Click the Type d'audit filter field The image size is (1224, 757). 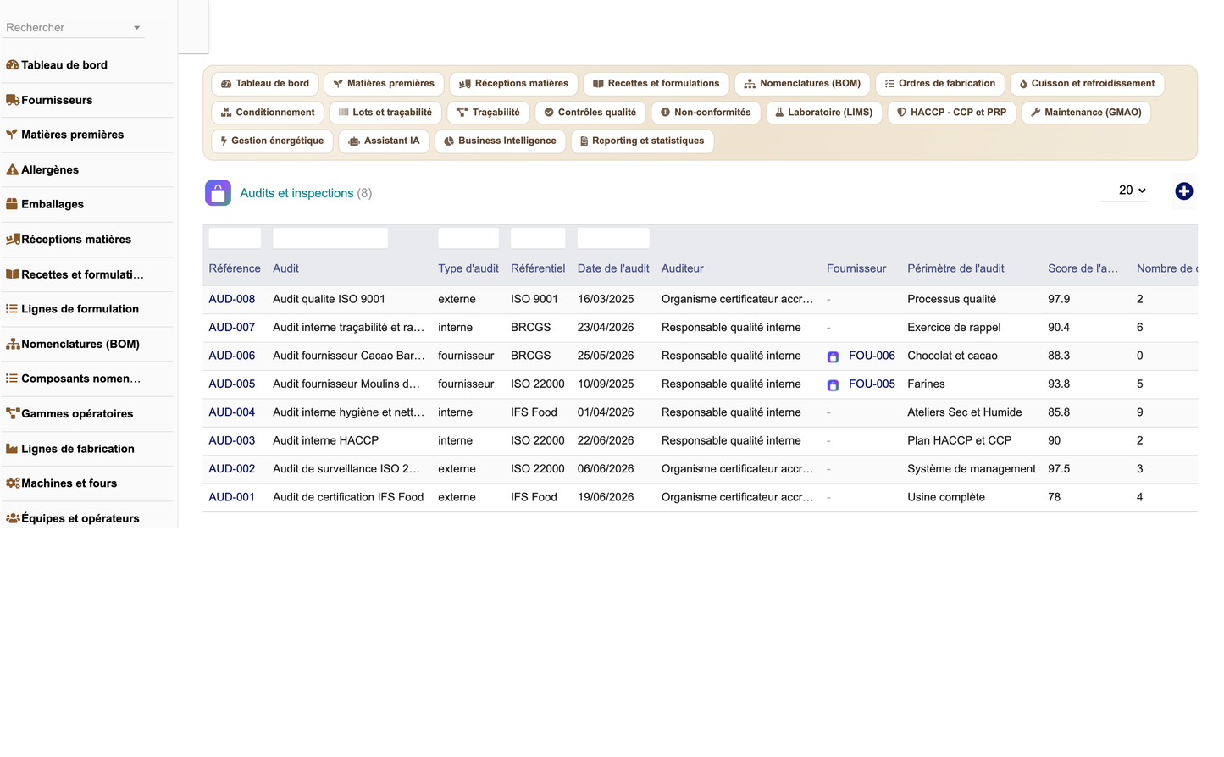(468, 238)
